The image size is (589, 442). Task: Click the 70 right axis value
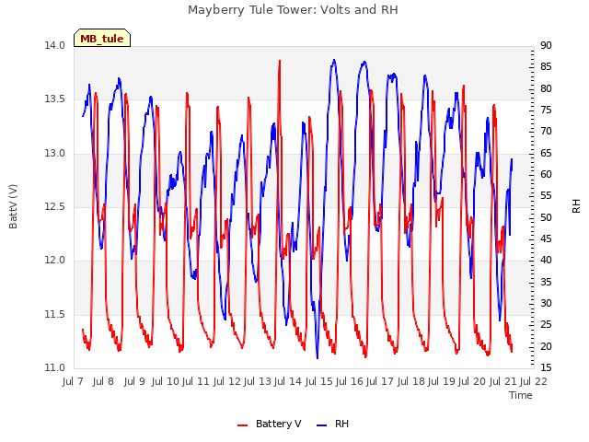(x=546, y=131)
